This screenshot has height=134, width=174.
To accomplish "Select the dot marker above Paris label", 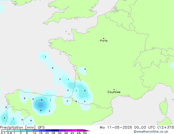I will 104,38.
